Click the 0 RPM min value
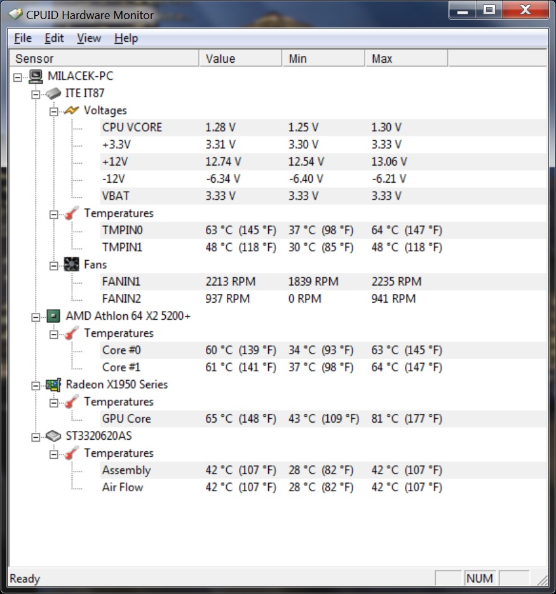Viewport: 556px width, 594px height. (x=305, y=298)
